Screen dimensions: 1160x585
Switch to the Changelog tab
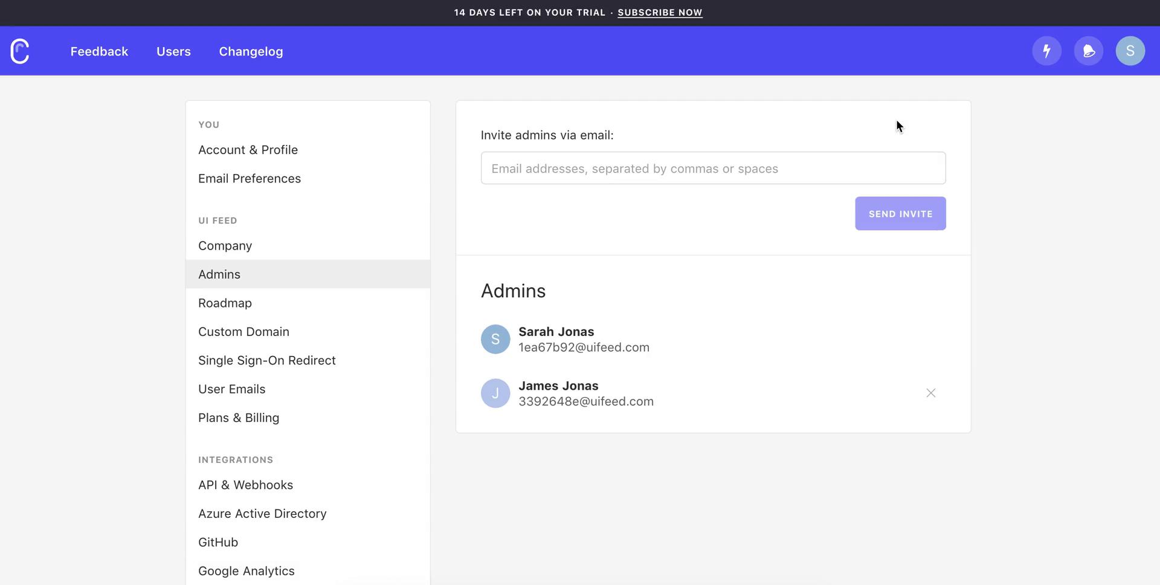251,52
